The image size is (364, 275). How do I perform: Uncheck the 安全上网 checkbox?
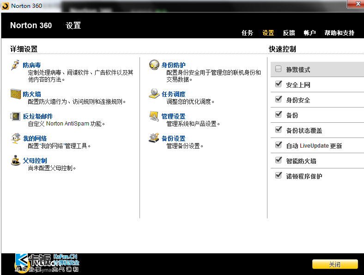[279, 84]
